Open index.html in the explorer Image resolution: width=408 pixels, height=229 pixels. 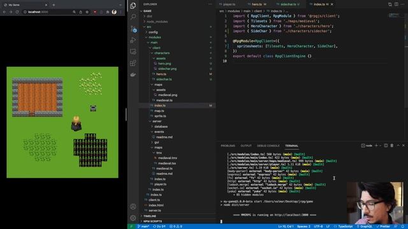[156, 205]
